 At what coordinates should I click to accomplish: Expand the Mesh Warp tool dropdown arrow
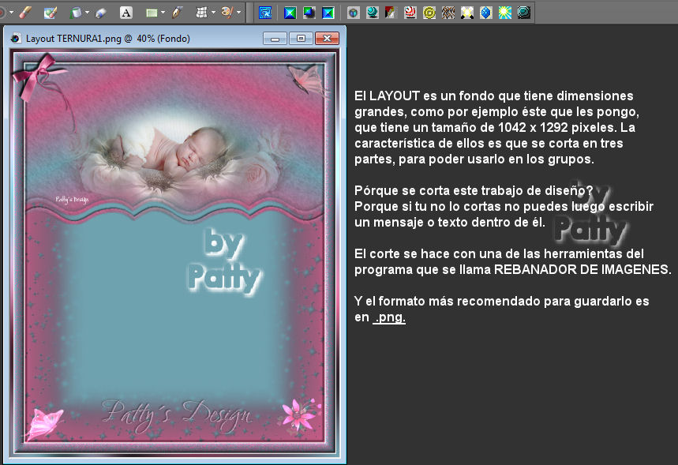213,13
